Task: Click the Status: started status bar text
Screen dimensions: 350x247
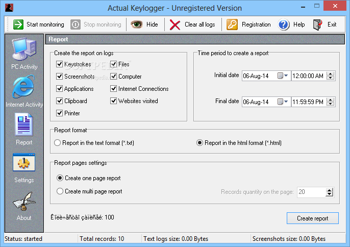Action: [23, 239]
